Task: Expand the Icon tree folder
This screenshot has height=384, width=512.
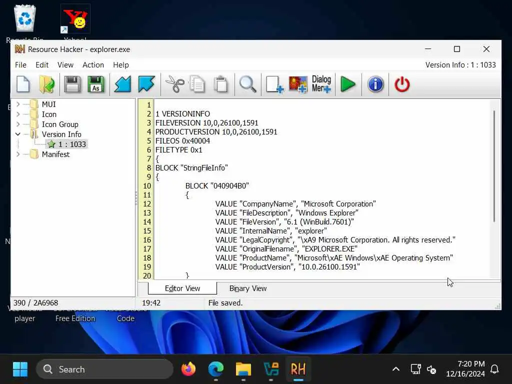Action: click(18, 114)
